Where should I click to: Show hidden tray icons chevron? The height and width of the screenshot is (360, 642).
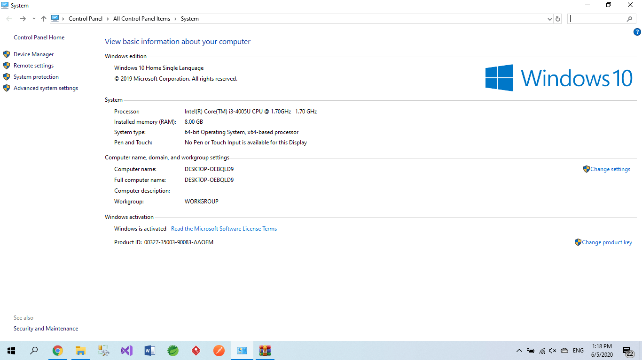coord(519,351)
